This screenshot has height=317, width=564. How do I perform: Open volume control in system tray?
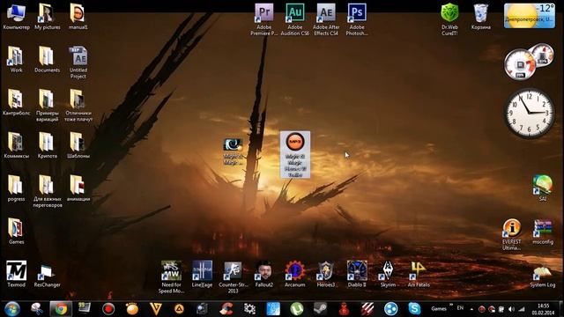[511, 309]
